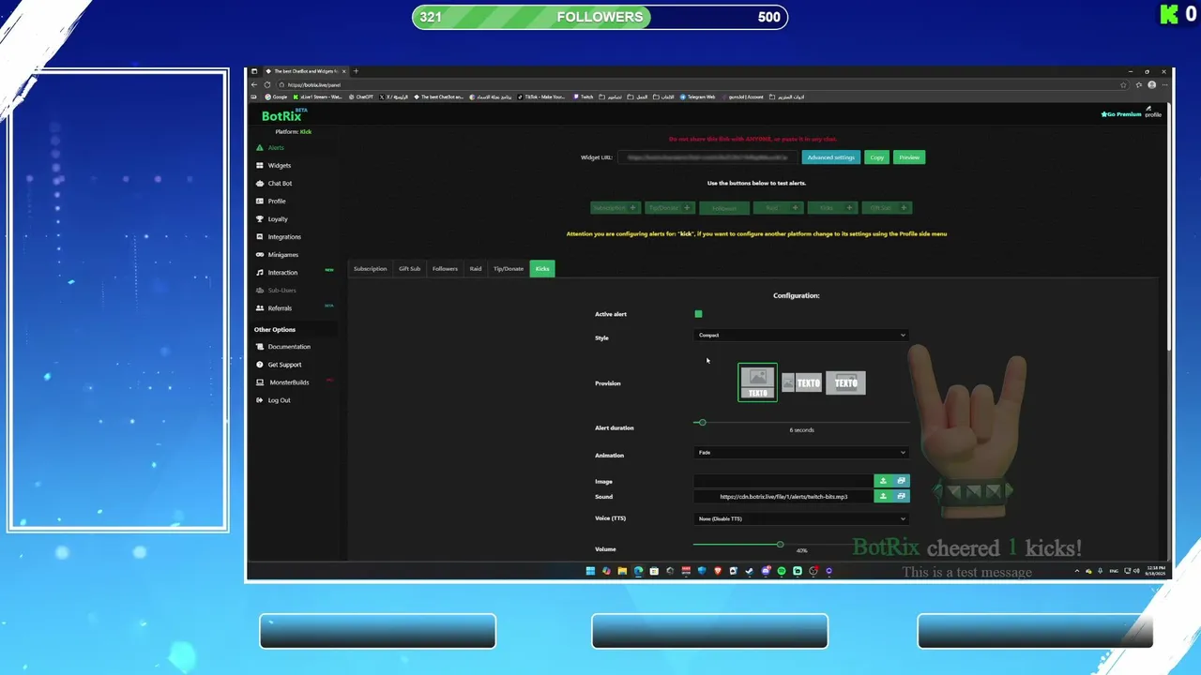Switch to the Gift Sub tab
The height and width of the screenshot is (675, 1201).
409,269
